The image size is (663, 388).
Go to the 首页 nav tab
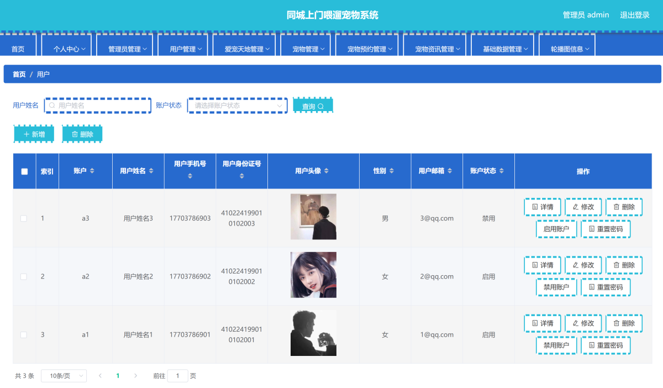18,49
